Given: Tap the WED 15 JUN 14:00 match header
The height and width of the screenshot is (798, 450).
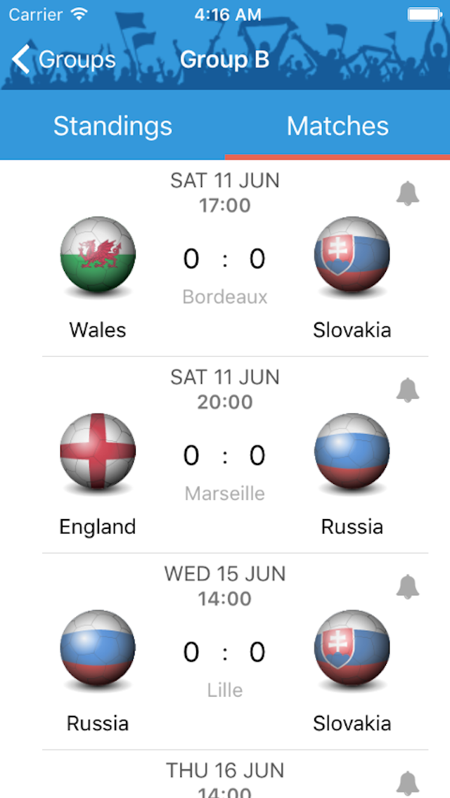Looking at the screenshot, I should (224, 585).
